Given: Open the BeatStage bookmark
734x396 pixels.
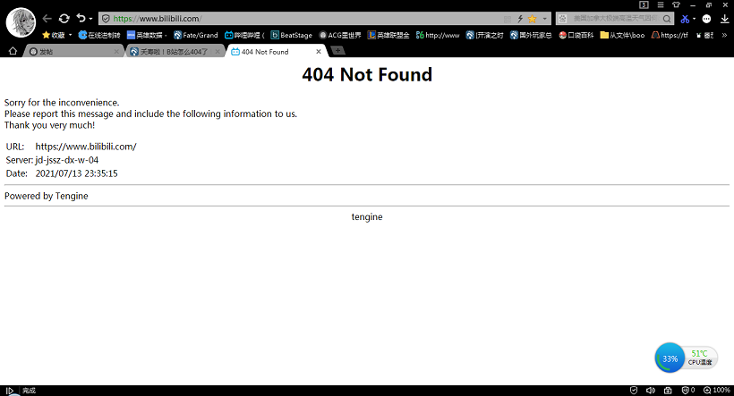Looking at the screenshot, I should coord(291,35).
